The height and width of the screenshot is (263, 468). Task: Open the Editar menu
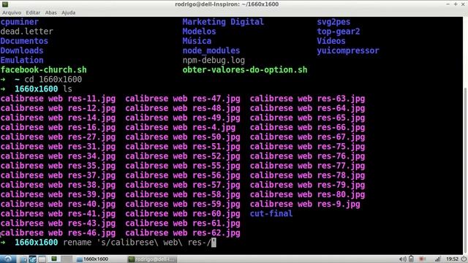tap(33, 12)
